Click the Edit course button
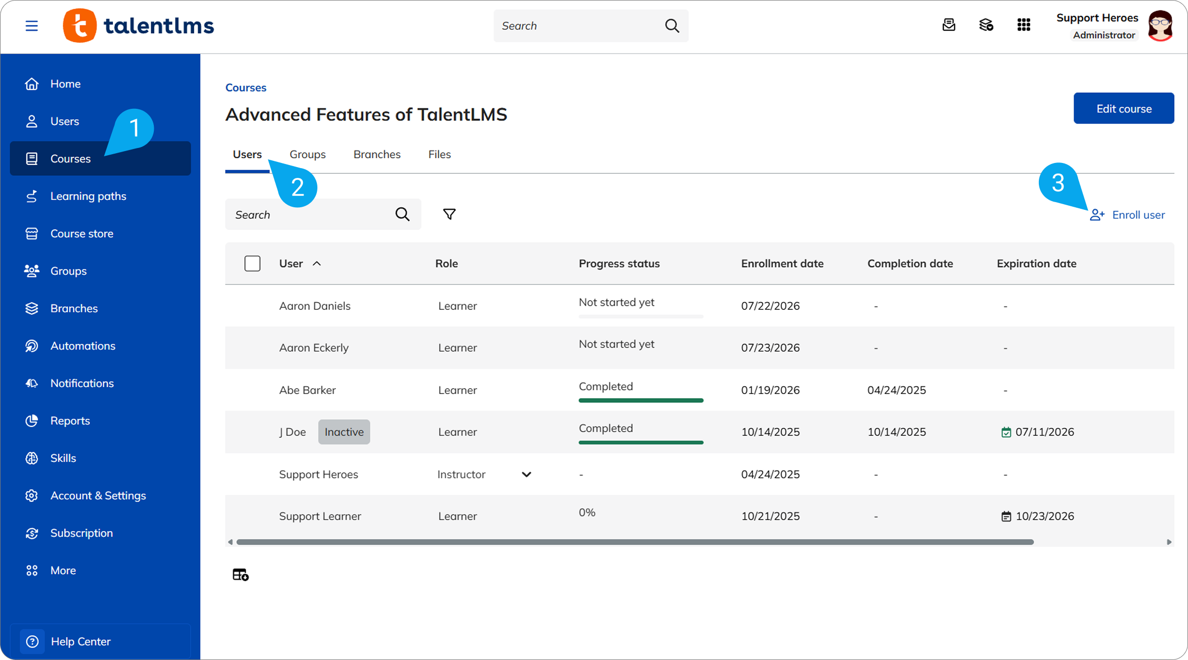 click(x=1124, y=108)
